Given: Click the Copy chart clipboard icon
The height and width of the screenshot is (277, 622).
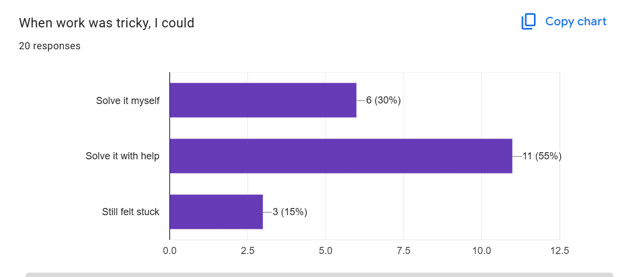Looking at the screenshot, I should pyautogui.click(x=528, y=22).
